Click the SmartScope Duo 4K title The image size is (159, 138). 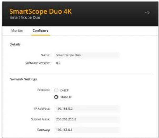tap(41, 11)
